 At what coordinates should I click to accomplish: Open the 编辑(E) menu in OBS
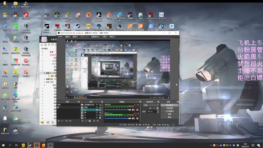(x=68, y=37)
